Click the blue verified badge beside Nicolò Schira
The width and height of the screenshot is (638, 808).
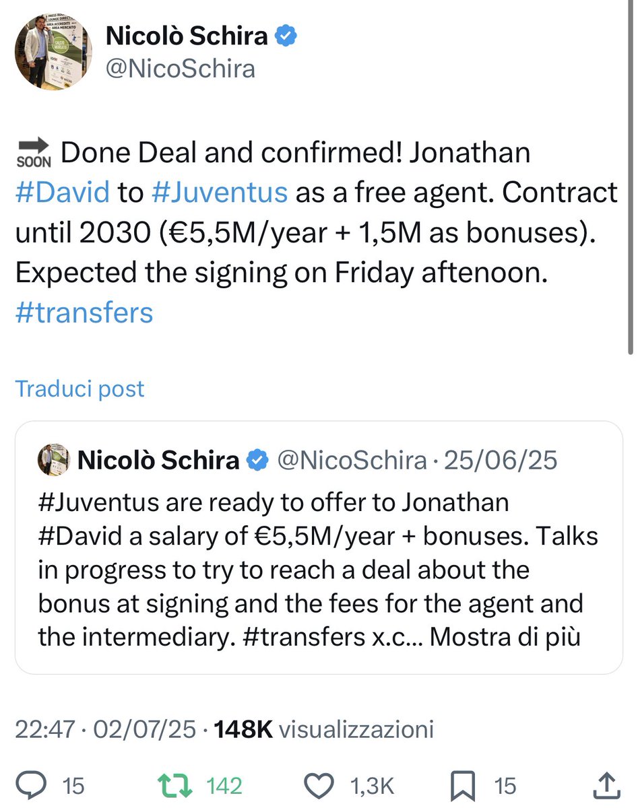pyautogui.click(x=288, y=36)
